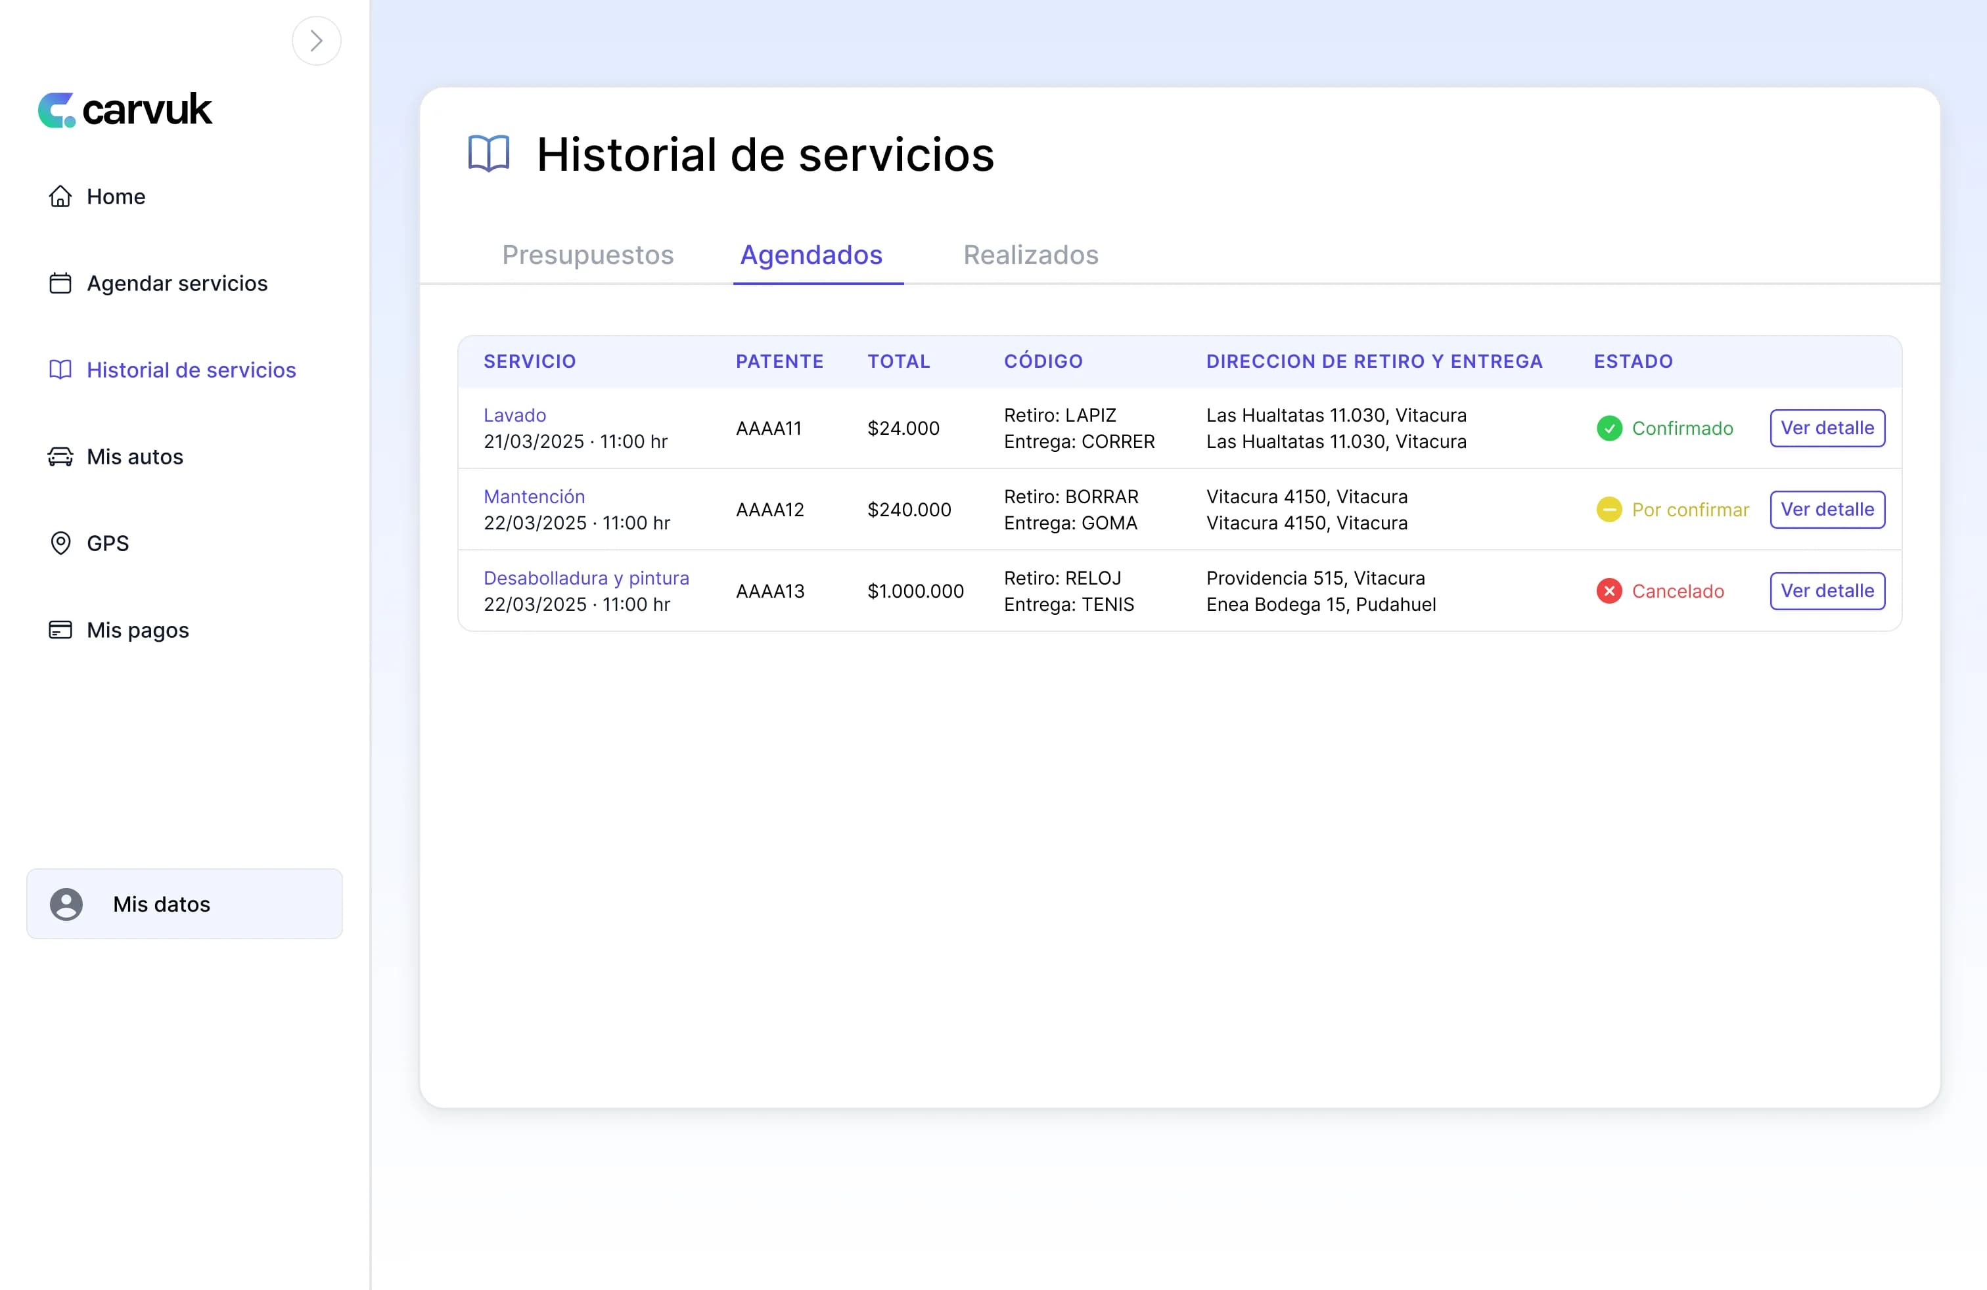Viewport: 1987px width, 1290px height.
Task: Click patente AAAA11 cell
Action: [x=768, y=428]
